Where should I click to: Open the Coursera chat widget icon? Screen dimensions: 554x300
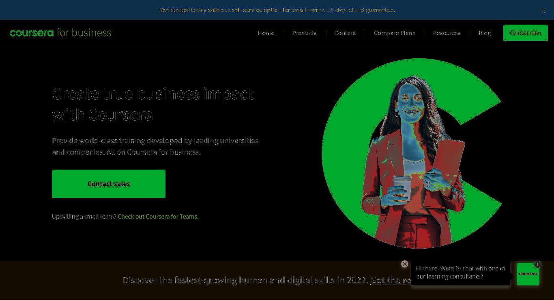point(528,274)
